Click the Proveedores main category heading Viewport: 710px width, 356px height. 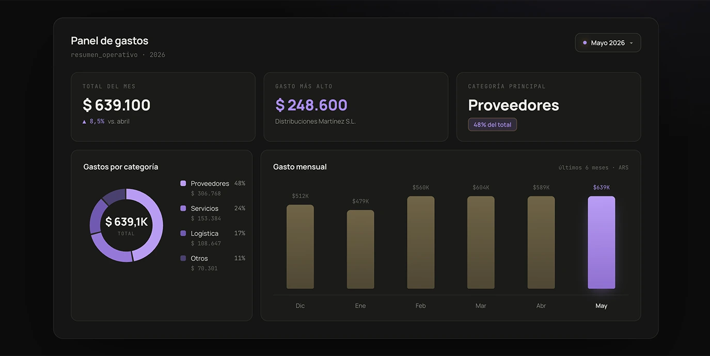pyautogui.click(x=514, y=105)
